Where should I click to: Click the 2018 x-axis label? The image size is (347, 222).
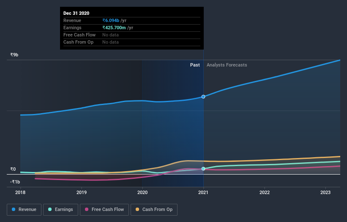tap(20, 192)
